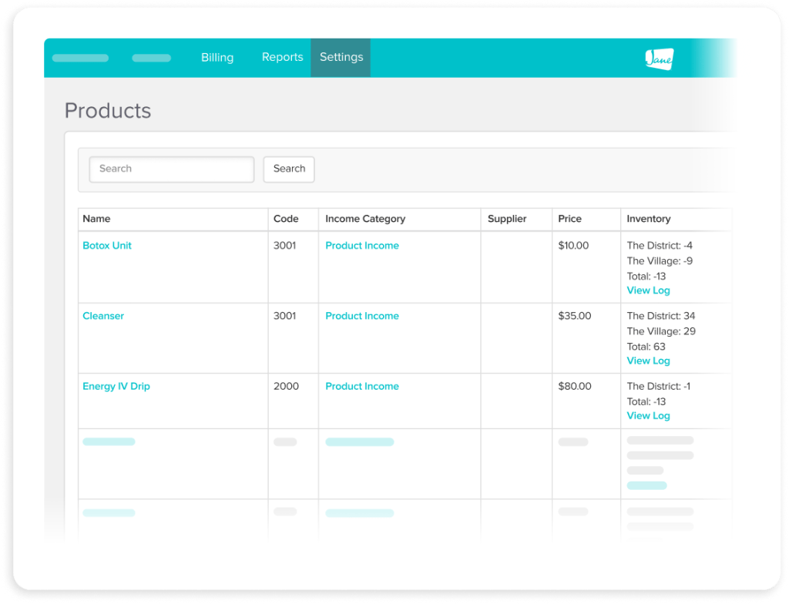Open the Energy IV Drip product details

(116, 386)
